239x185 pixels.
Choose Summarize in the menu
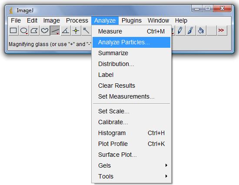131,53
